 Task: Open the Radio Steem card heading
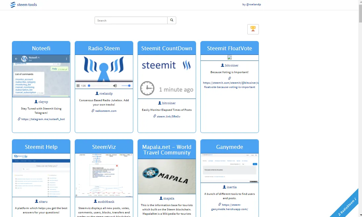pyautogui.click(x=104, y=48)
